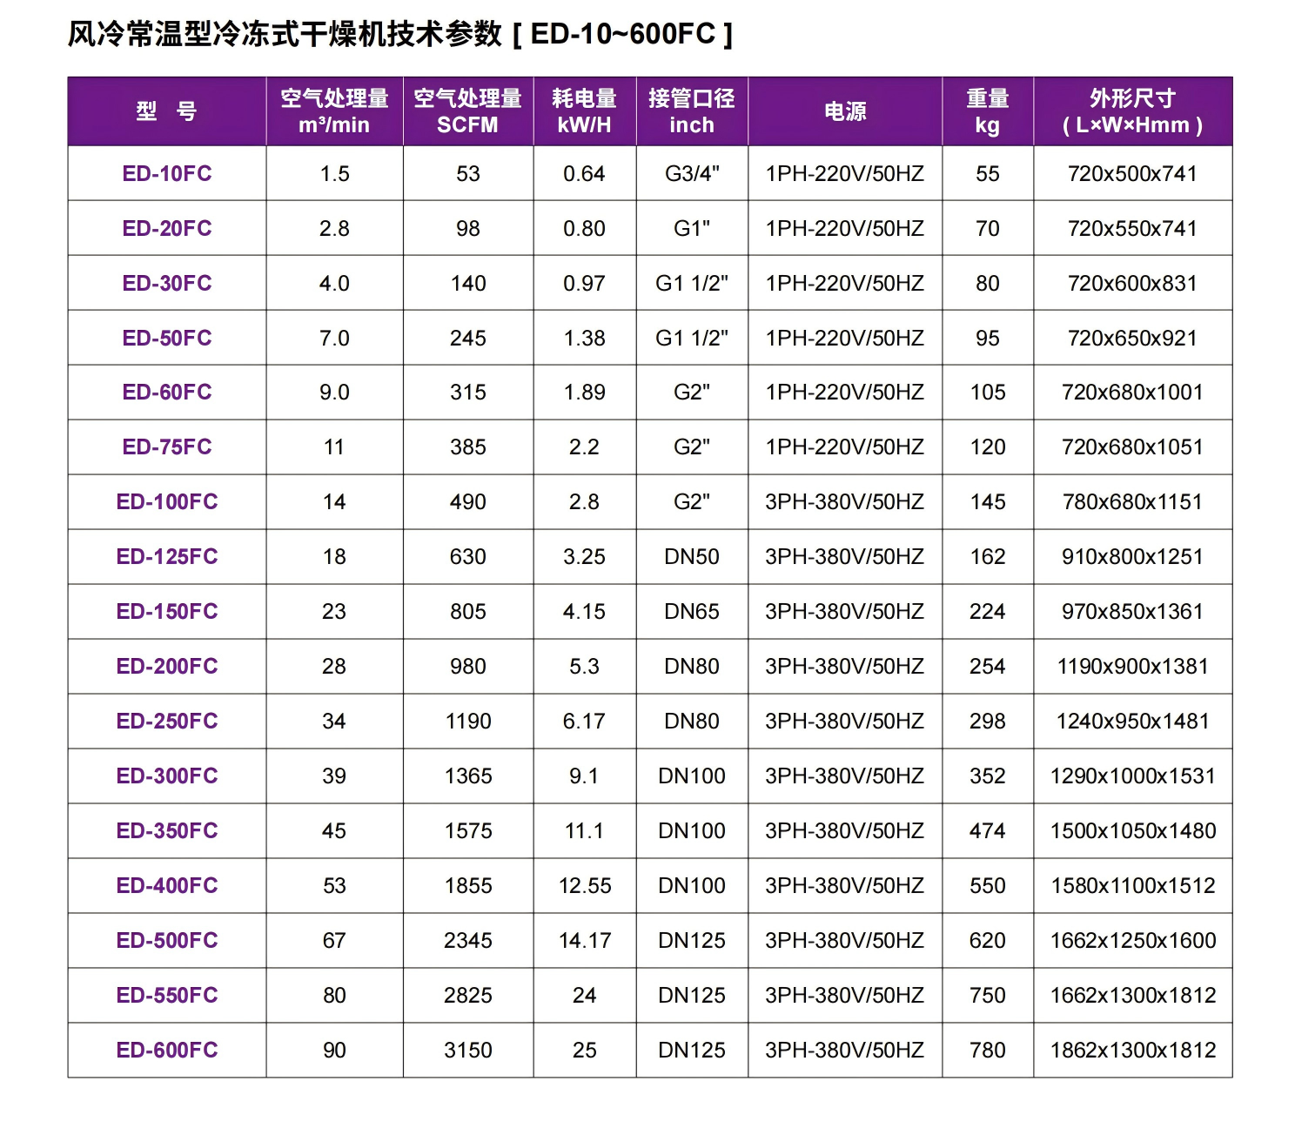Select the ED-100FC model name
Screen dimensions: 1295x1135
(x=167, y=501)
